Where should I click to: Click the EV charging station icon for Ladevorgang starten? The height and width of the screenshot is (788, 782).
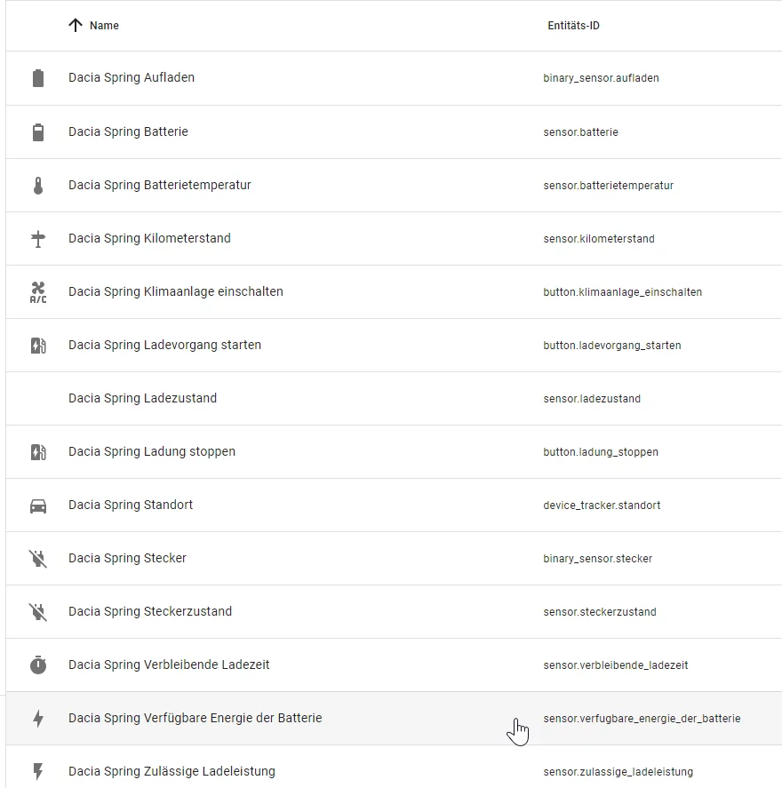(x=38, y=346)
